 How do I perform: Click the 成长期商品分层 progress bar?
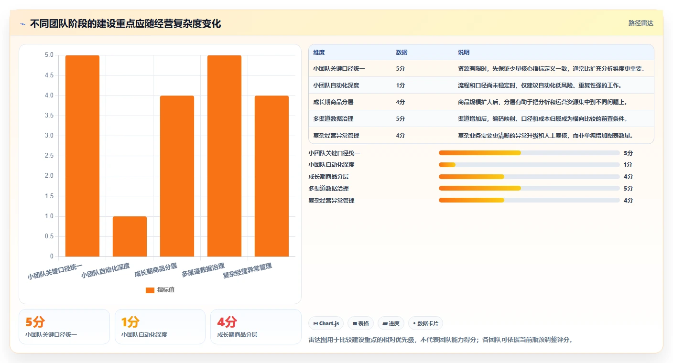pyautogui.click(x=529, y=177)
